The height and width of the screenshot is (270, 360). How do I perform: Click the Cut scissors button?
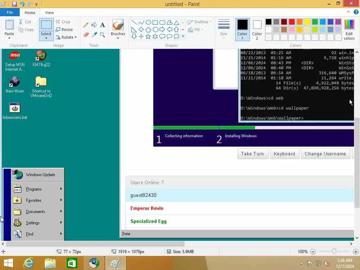click(x=25, y=22)
